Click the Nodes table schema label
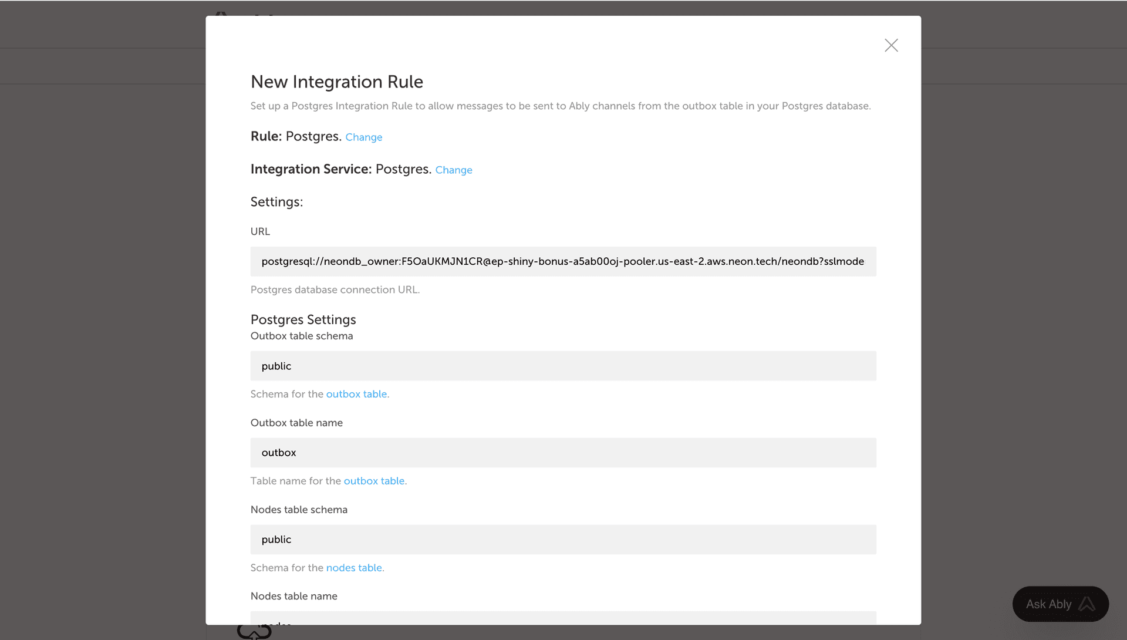The height and width of the screenshot is (640, 1127). pos(299,510)
